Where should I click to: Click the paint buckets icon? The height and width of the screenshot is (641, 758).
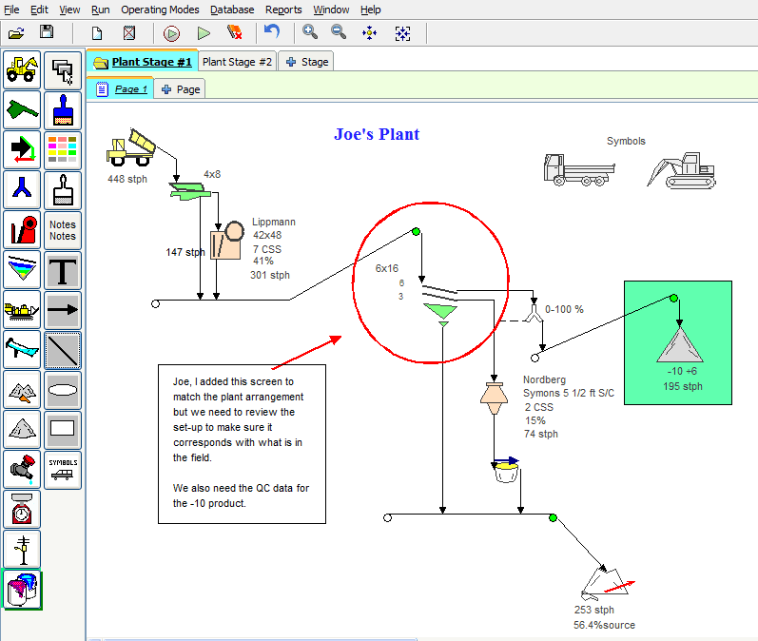click(23, 590)
